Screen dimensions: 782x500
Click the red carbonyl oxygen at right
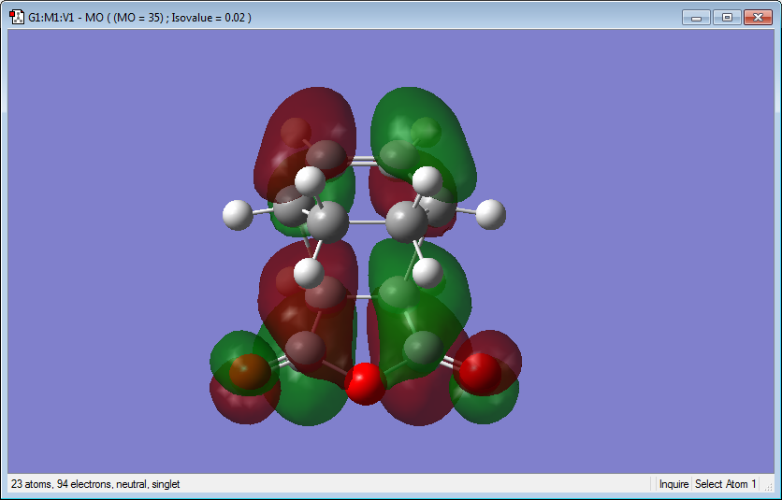click(x=480, y=374)
